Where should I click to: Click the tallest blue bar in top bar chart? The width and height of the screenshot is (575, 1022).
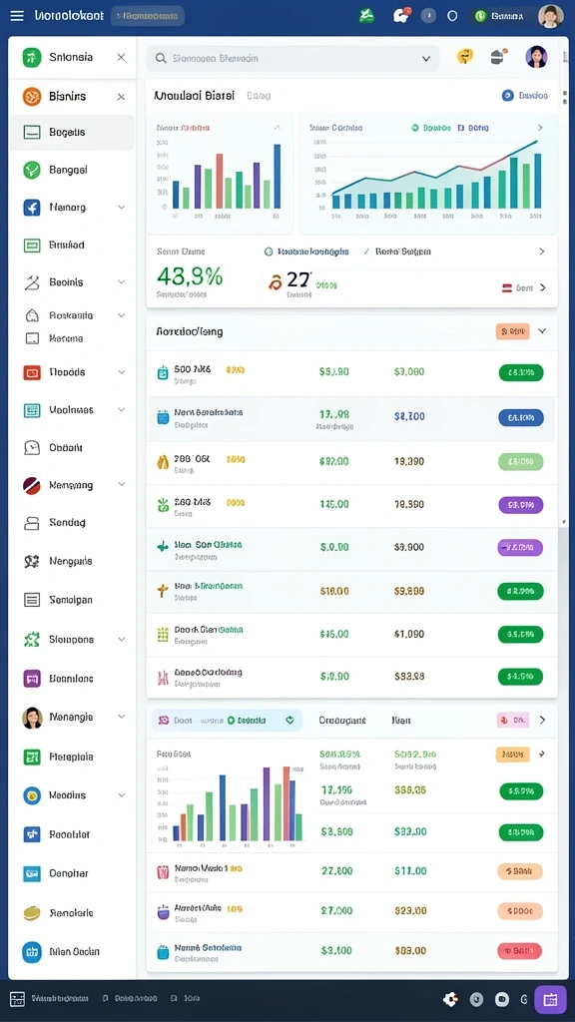(x=278, y=176)
